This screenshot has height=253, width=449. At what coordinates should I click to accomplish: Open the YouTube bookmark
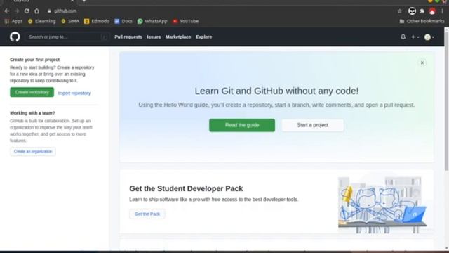tap(185, 21)
